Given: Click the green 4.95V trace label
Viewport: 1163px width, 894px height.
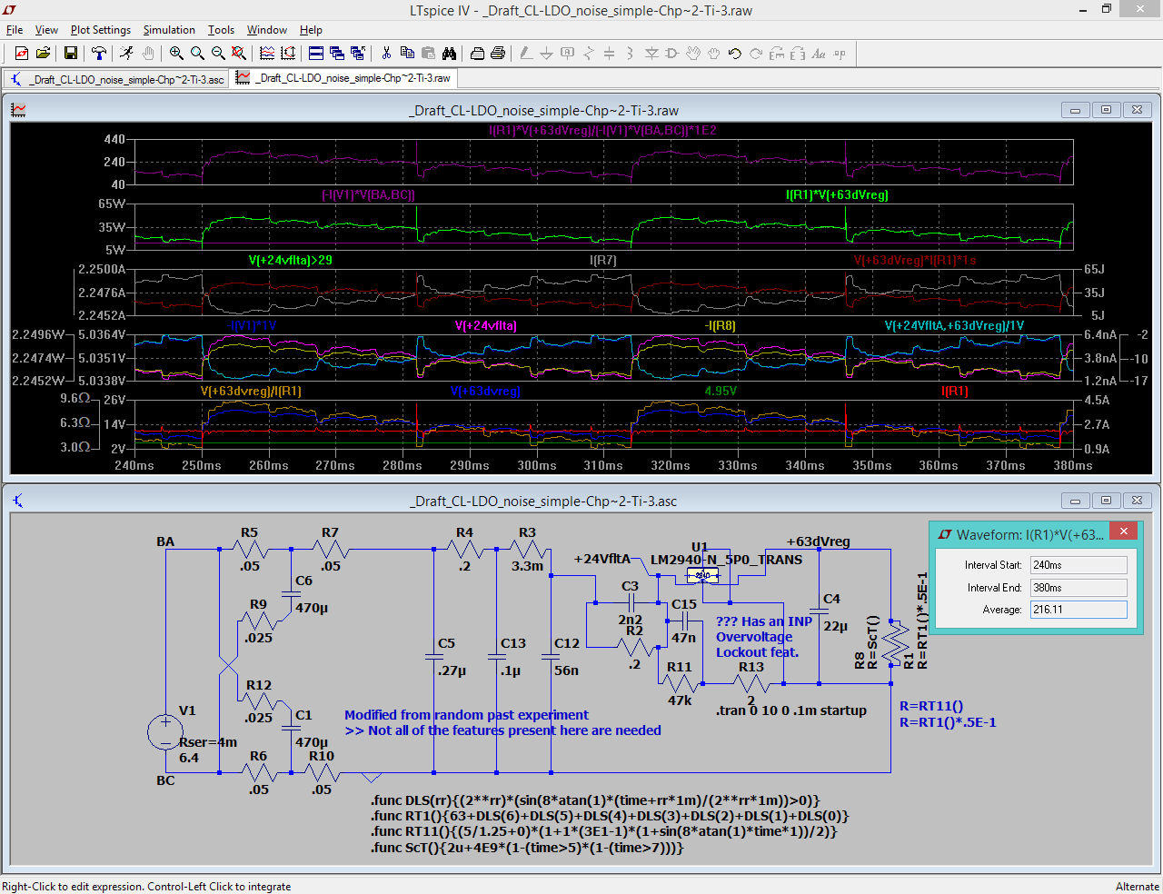Looking at the screenshot, I should [x=721, y=392].
